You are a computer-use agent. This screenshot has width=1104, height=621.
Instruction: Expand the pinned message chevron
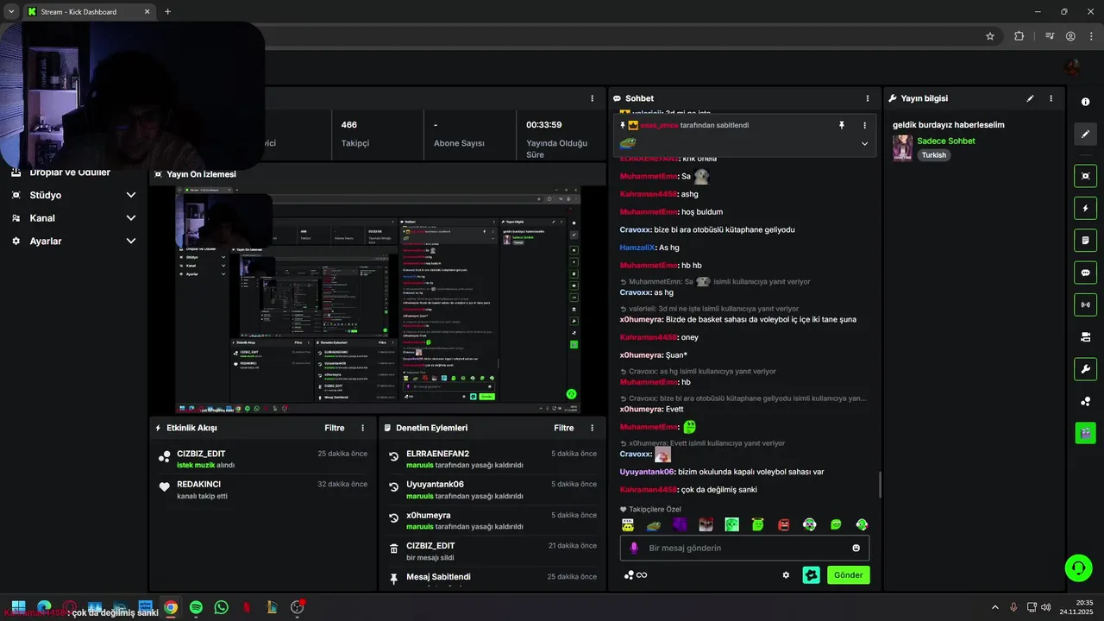(x=864, y=144)
